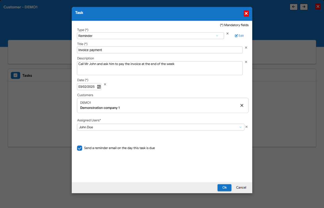Click the Title field containing Invoice payment
The height and width of the screenshot is (208, 324).
(160, 50)
